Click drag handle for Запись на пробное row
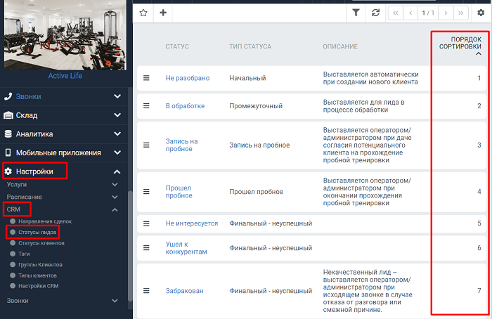Viewport: 492px width, 319px height. [146, 145]
